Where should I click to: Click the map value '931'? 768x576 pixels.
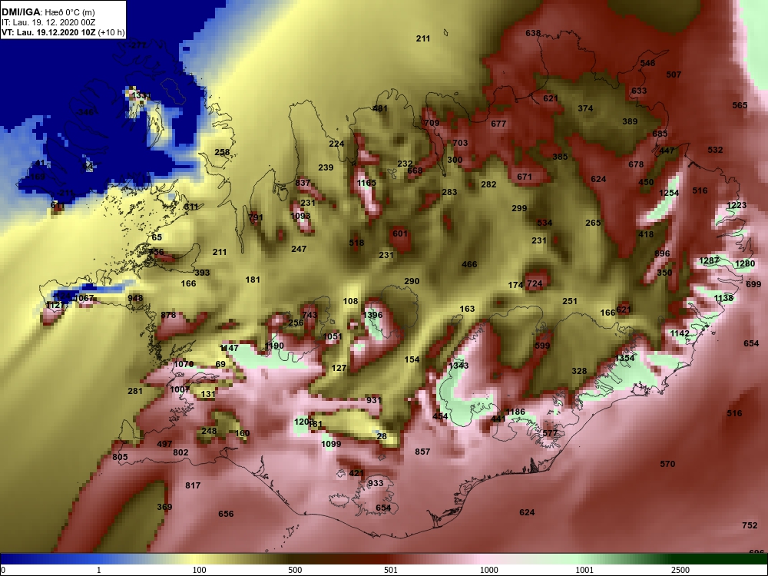374,401
